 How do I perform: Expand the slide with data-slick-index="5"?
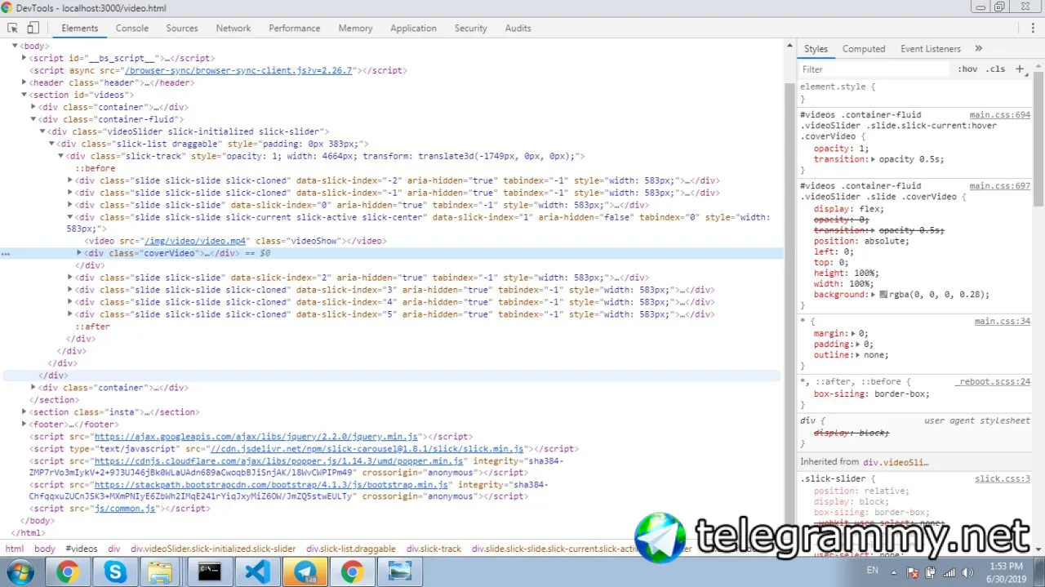[70, 314]
